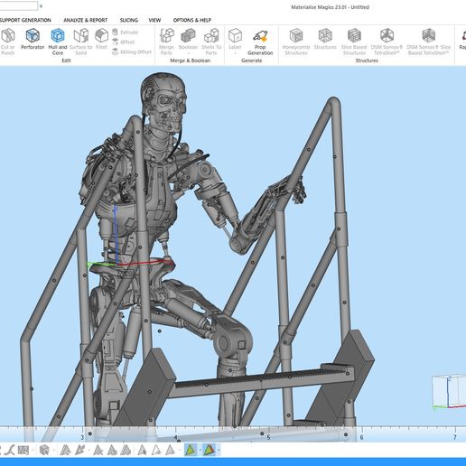
Task: Click the triangle-with-arrow icon in the bottom toolbar
Action: point(80,450)
